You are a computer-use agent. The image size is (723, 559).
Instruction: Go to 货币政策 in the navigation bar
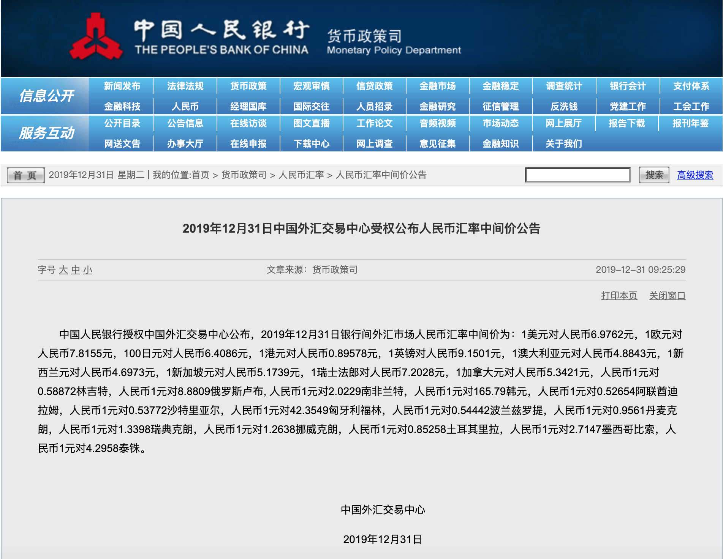[248, 86]
